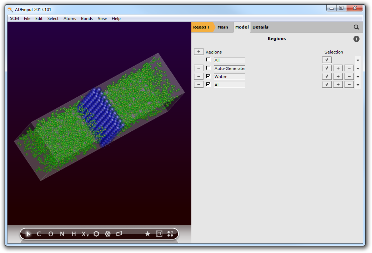Image resolution: width=372 pixels, height=253 pixels.
Task: Add selection to Al region
Action: pyautogui.click(x=338, y=85)
